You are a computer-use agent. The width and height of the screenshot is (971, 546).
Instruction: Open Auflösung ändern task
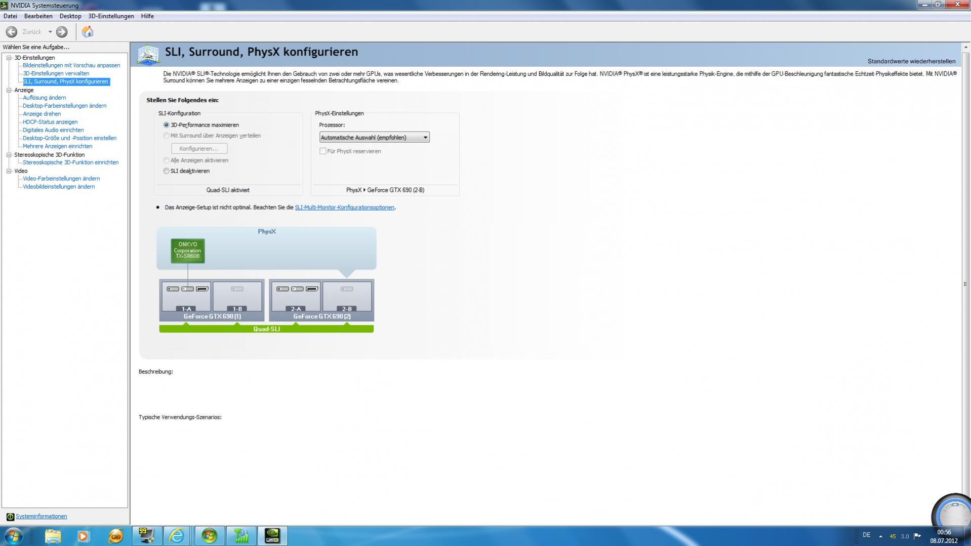click(x=44, y=98)
